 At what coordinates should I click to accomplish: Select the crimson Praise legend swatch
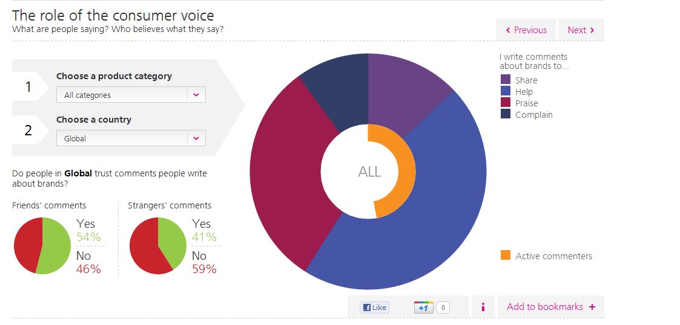coord(506,103)
